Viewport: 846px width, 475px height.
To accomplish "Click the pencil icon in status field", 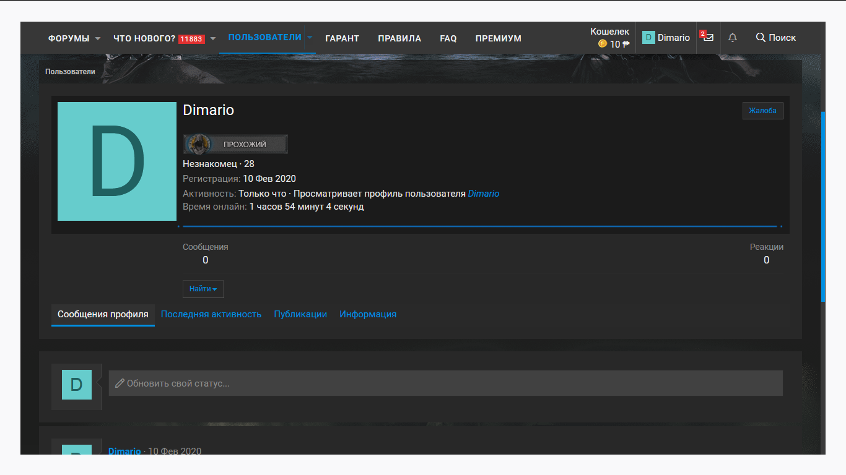I will pos(120,383).
